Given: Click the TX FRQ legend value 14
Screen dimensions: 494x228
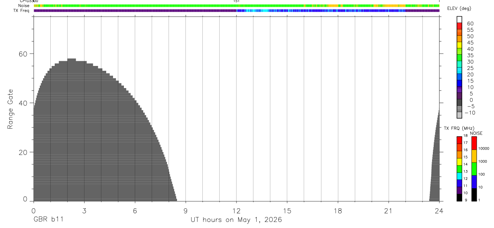Looking at the screenshot, I should pyautogui.click(x=465, y=164).
